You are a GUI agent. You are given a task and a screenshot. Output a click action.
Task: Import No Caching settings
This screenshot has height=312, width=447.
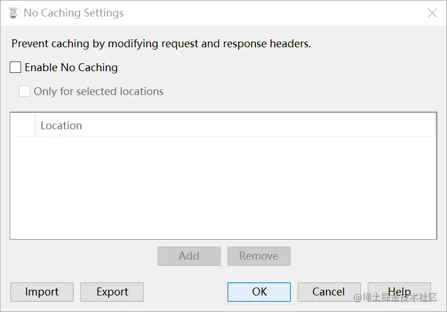42,292
